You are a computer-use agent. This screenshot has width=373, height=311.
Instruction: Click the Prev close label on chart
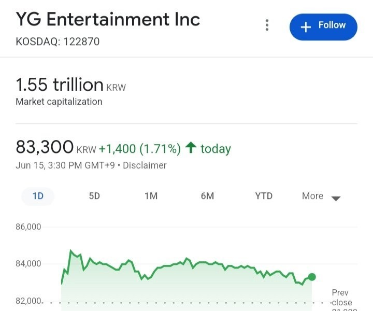[x=341, y=298]
